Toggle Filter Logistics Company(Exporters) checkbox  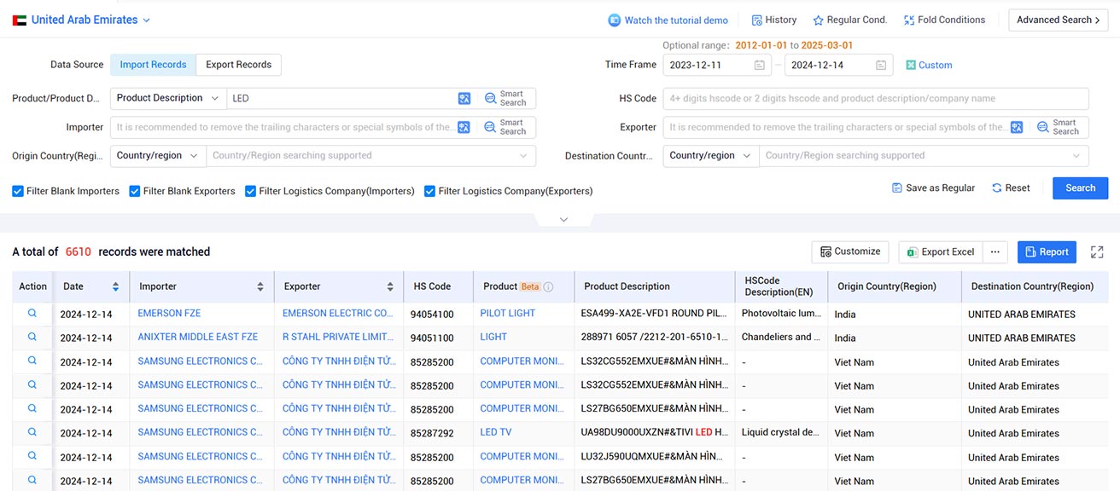430,191
